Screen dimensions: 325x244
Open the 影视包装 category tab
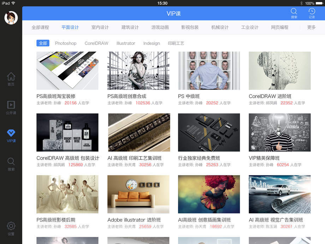click(x=190, y=27)
